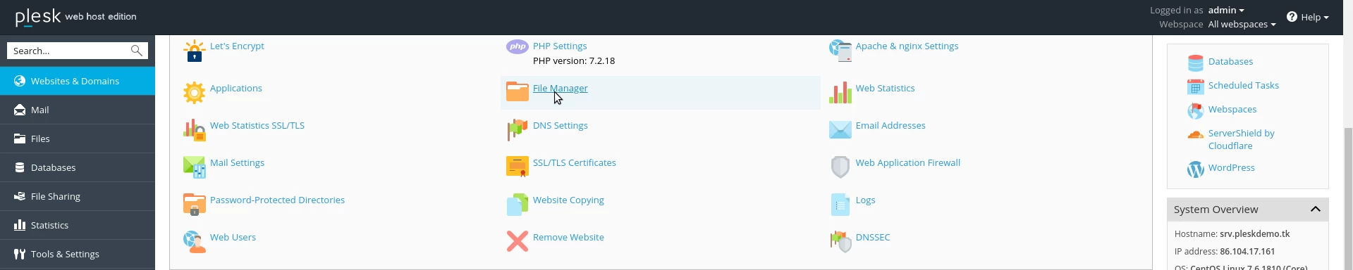This screenshot has height=270, width=1353.
Task: Click the Web Users icon
Action: [x=194, y=242]
